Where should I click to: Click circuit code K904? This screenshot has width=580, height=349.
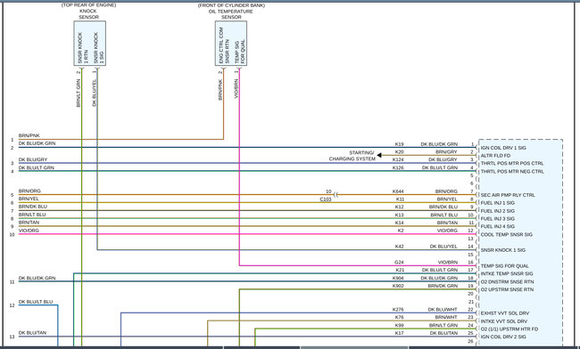click(x=398, y=278)
